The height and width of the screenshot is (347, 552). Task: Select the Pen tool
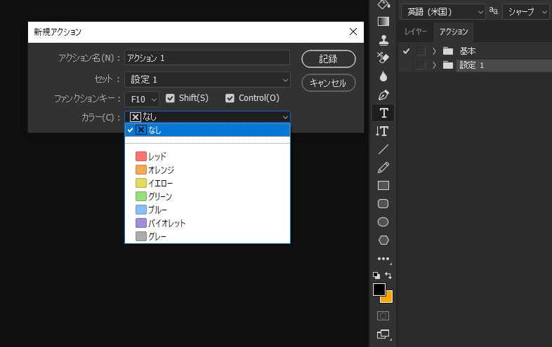tap(383, 95)
